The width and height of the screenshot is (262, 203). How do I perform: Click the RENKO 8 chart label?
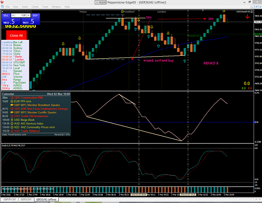click(211, 63)
